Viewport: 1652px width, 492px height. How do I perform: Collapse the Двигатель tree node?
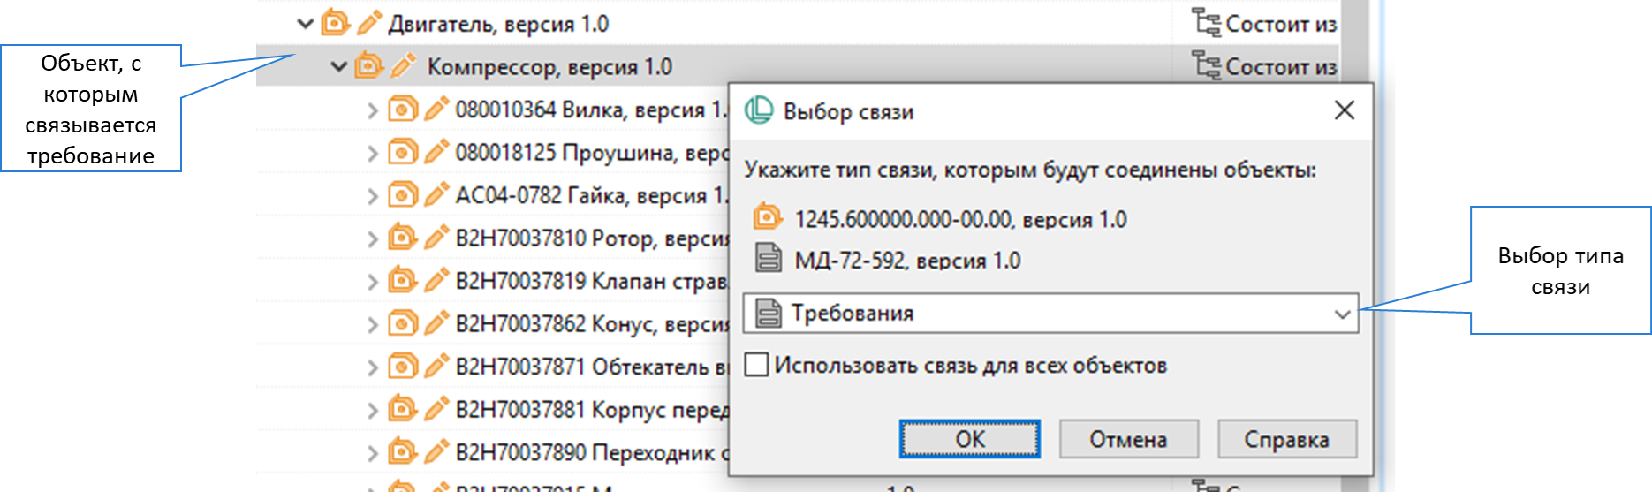coord(306,24)
